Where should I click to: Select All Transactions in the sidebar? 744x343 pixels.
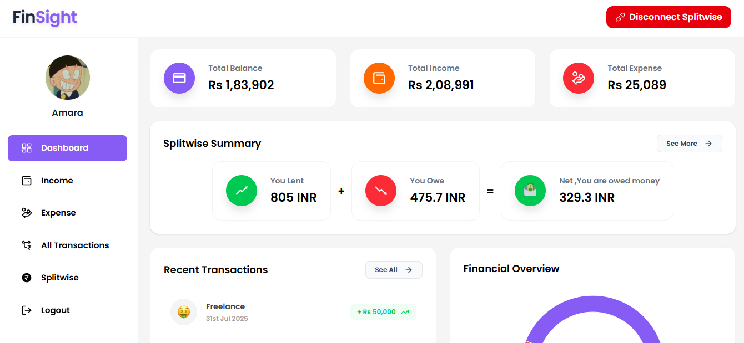click(x=67, y=245)
